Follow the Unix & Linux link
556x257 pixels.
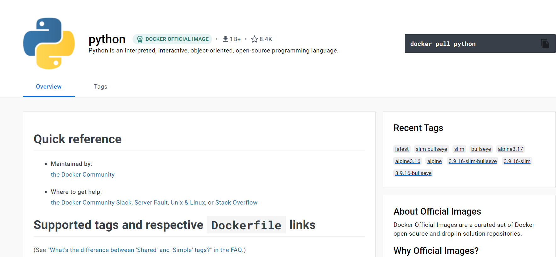point(188,203)
